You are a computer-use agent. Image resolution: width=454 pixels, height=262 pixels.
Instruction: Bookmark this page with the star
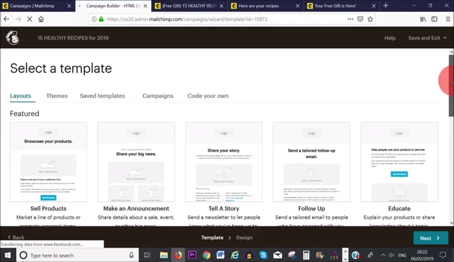(370, 19)
